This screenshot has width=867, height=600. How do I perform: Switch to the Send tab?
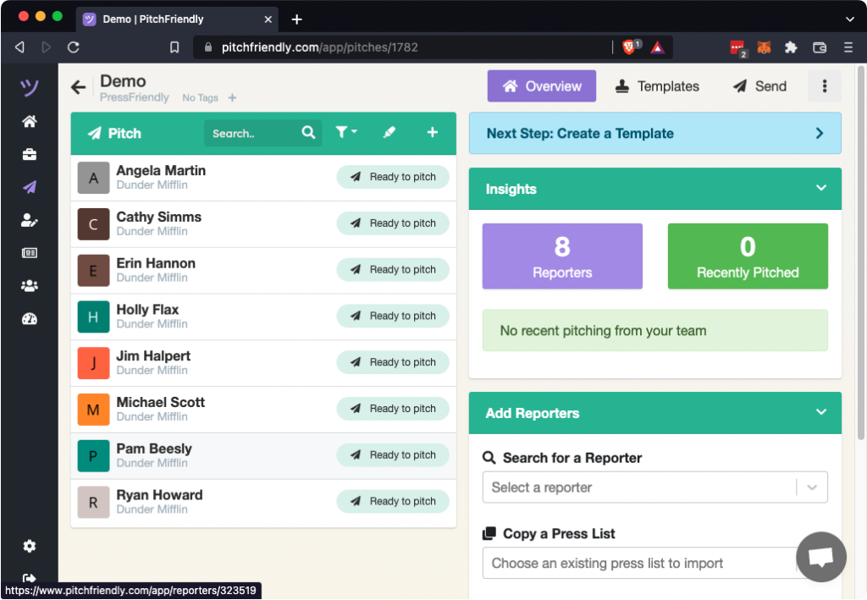coord(759,86)
